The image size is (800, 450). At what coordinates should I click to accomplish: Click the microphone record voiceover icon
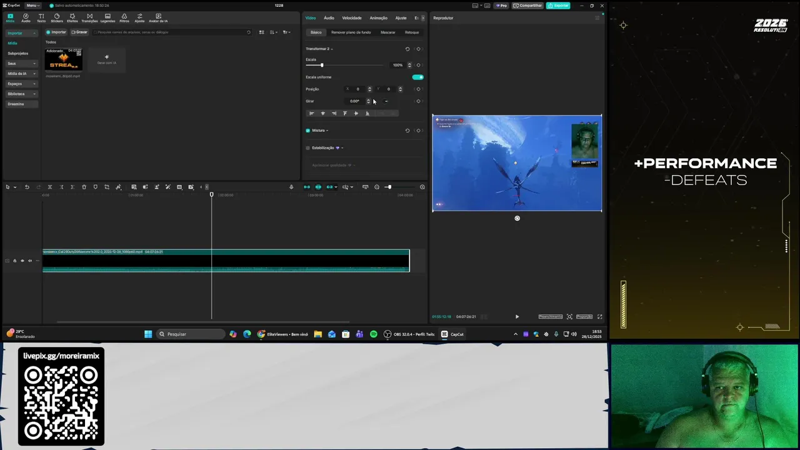coord(291,187)
